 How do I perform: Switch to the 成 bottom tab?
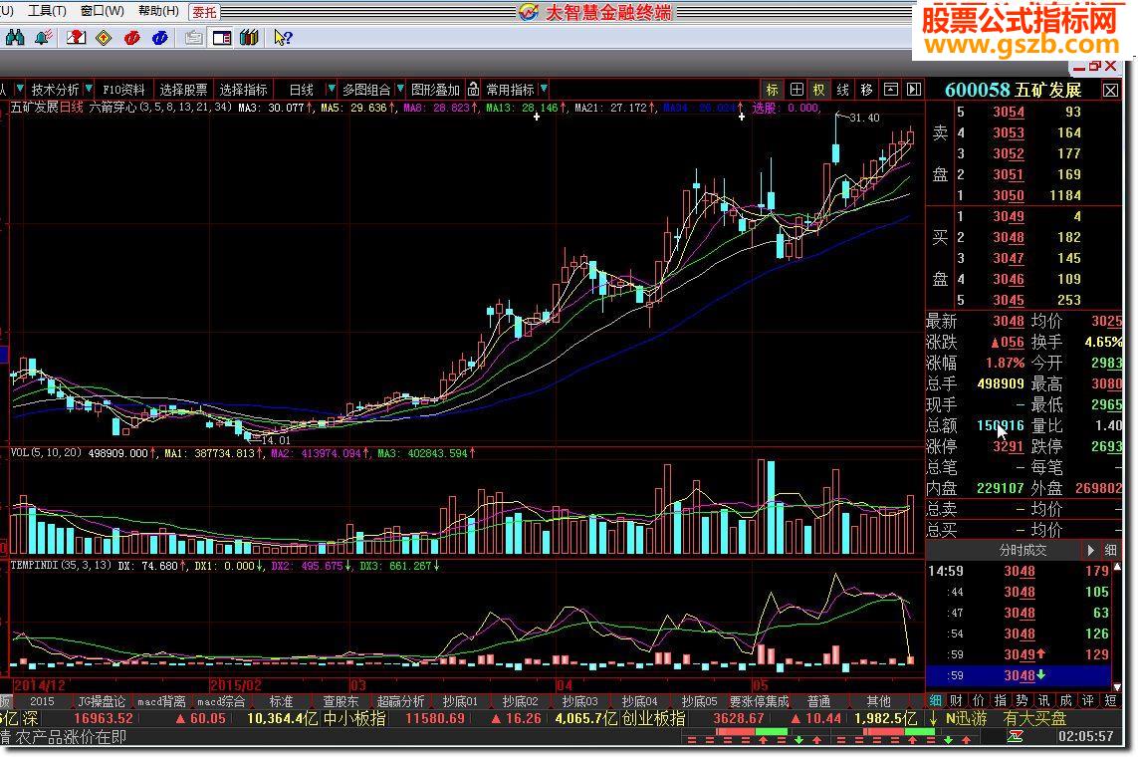click(1065, 700)
